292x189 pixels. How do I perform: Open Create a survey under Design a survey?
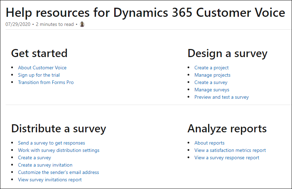[x=211, y=83]
